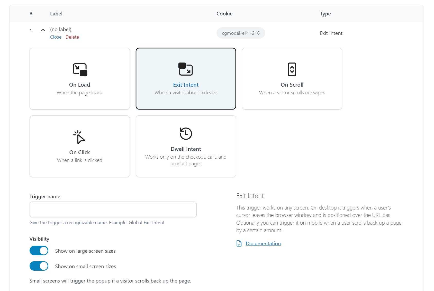434x291 pixels.
Task: Click the Exit Intent help panel heading
Action: pyautogui.click(x=250, y=196)
